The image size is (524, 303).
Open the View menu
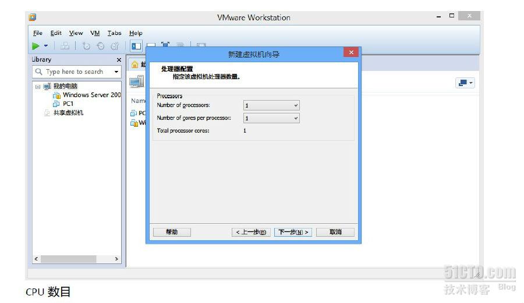point(76,33)
